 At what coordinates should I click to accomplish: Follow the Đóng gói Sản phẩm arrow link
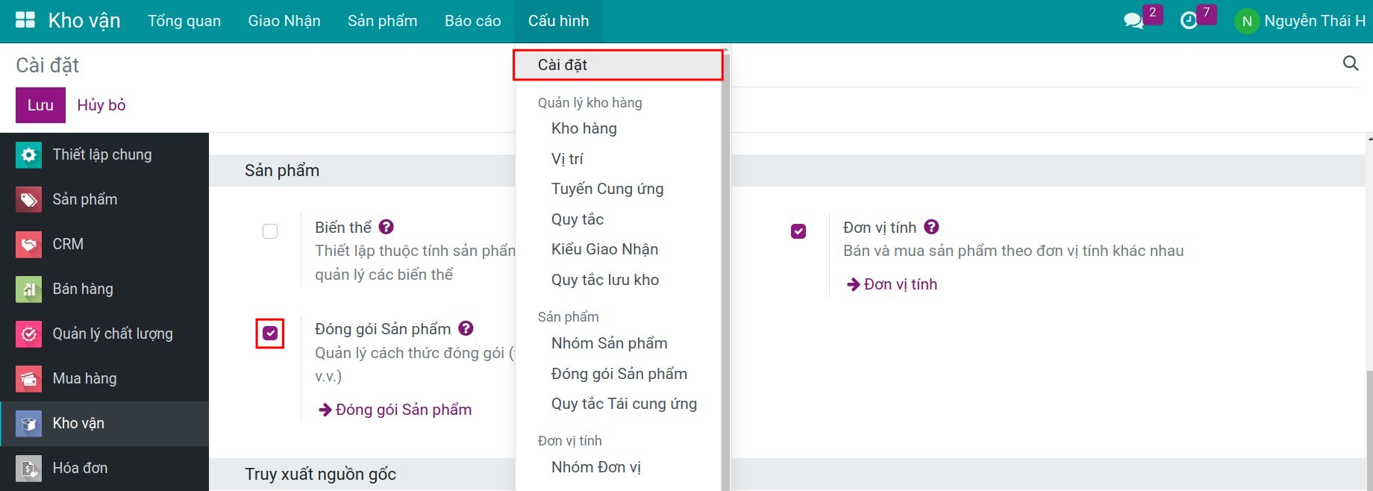[395, 410]
